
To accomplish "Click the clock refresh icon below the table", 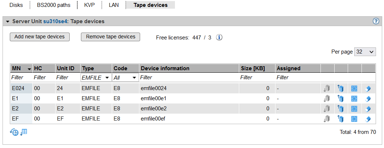I will 14,132.
